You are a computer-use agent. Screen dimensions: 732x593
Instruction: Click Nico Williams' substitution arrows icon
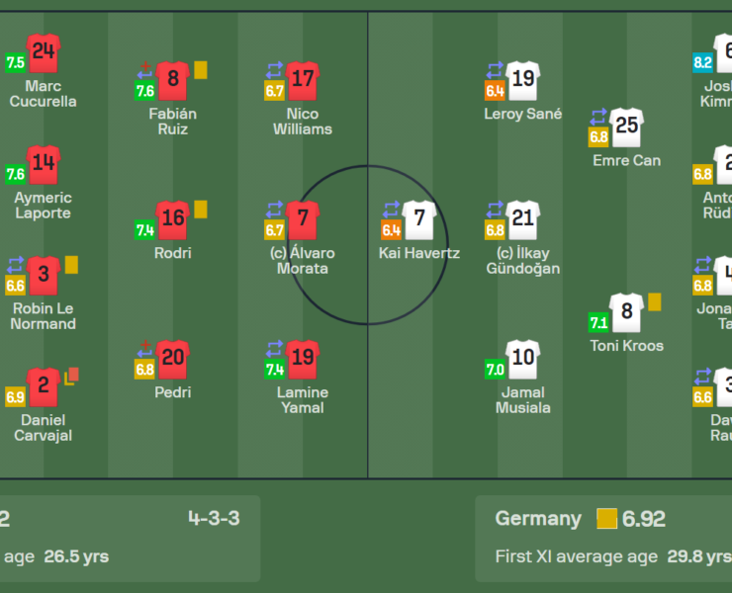(274, 70)
